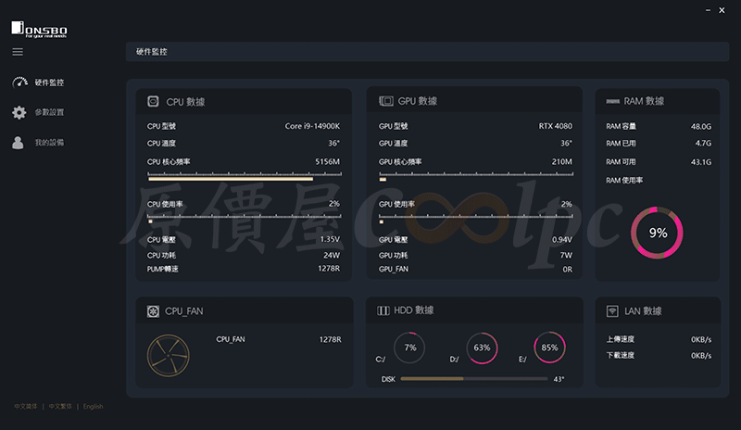741x430 pixels.
Task: Click the speedometer hardware monitoring icon
Action: click(x=19, y=82)
